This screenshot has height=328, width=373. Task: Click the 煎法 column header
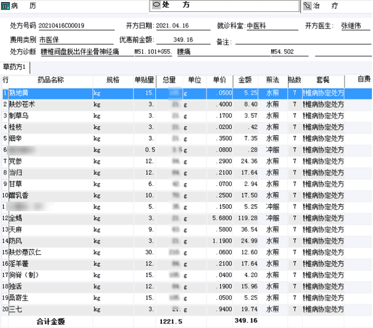[x=272, y=80]
